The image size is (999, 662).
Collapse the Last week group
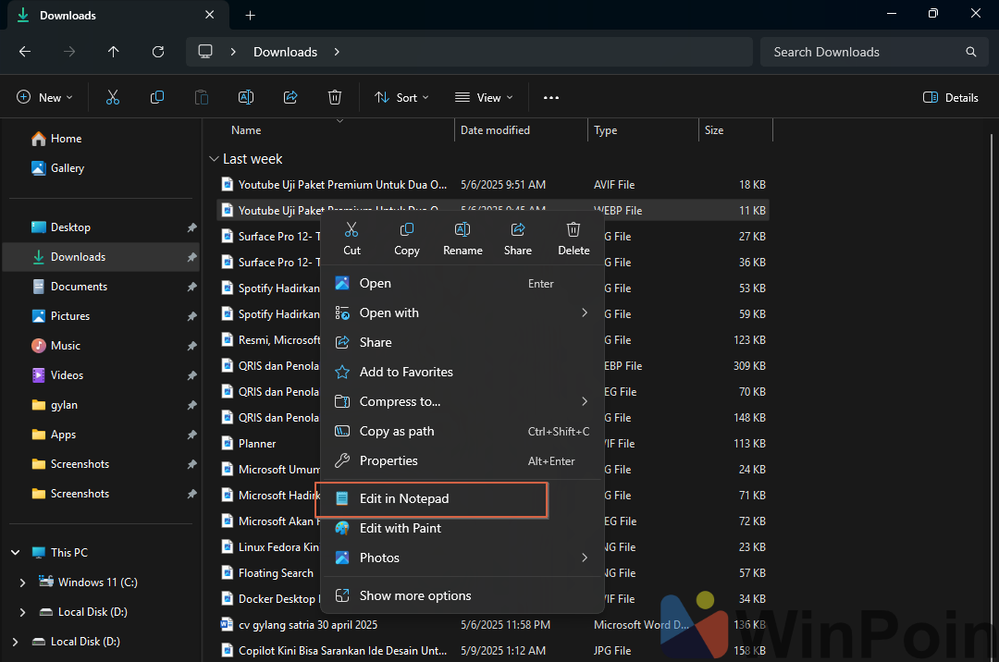pyautogui.click(x=214, y=158)
